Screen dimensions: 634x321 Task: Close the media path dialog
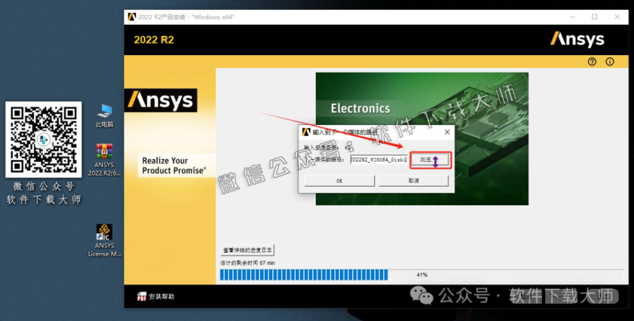point(447,132)
